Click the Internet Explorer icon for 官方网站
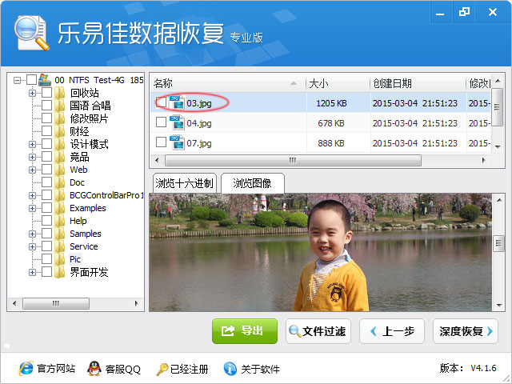This screenshot has width=512, height=384. tap(26, 369)
